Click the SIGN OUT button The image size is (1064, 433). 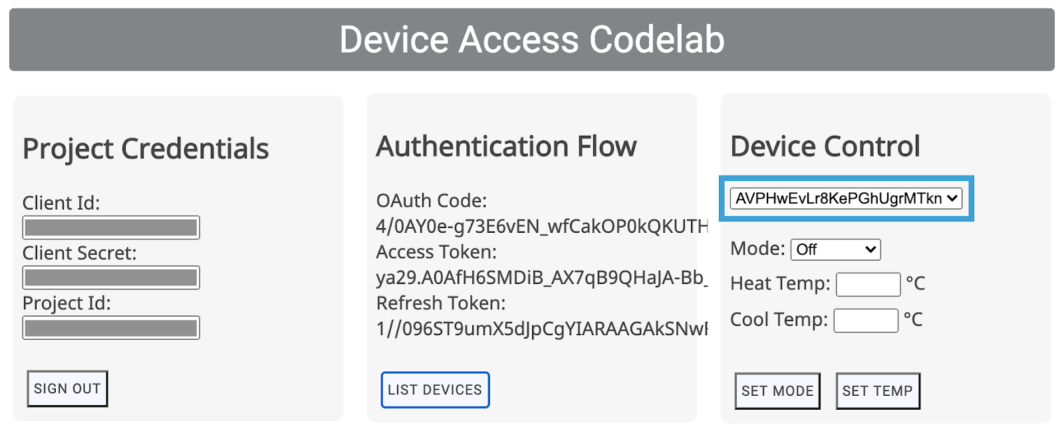(x=66, y=388)
